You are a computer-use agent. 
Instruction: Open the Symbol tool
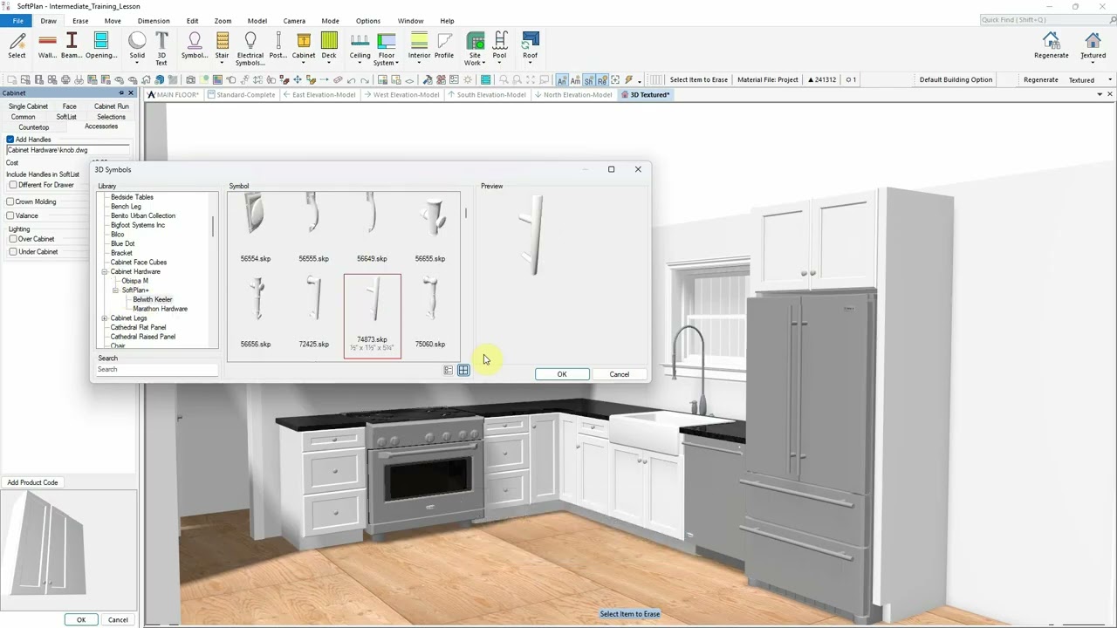point(194,46)
